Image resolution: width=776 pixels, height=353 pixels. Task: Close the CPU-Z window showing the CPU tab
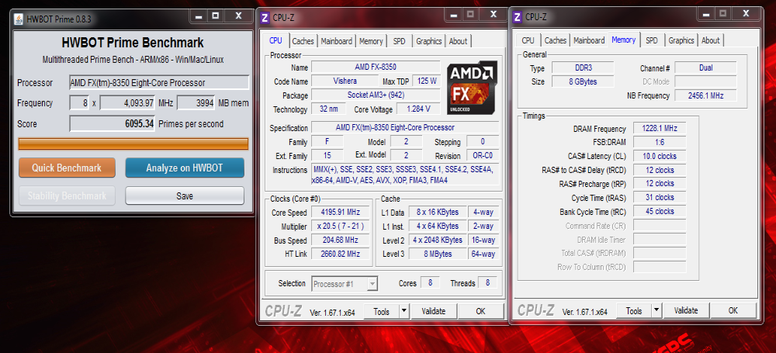click(x=493, y=15)
